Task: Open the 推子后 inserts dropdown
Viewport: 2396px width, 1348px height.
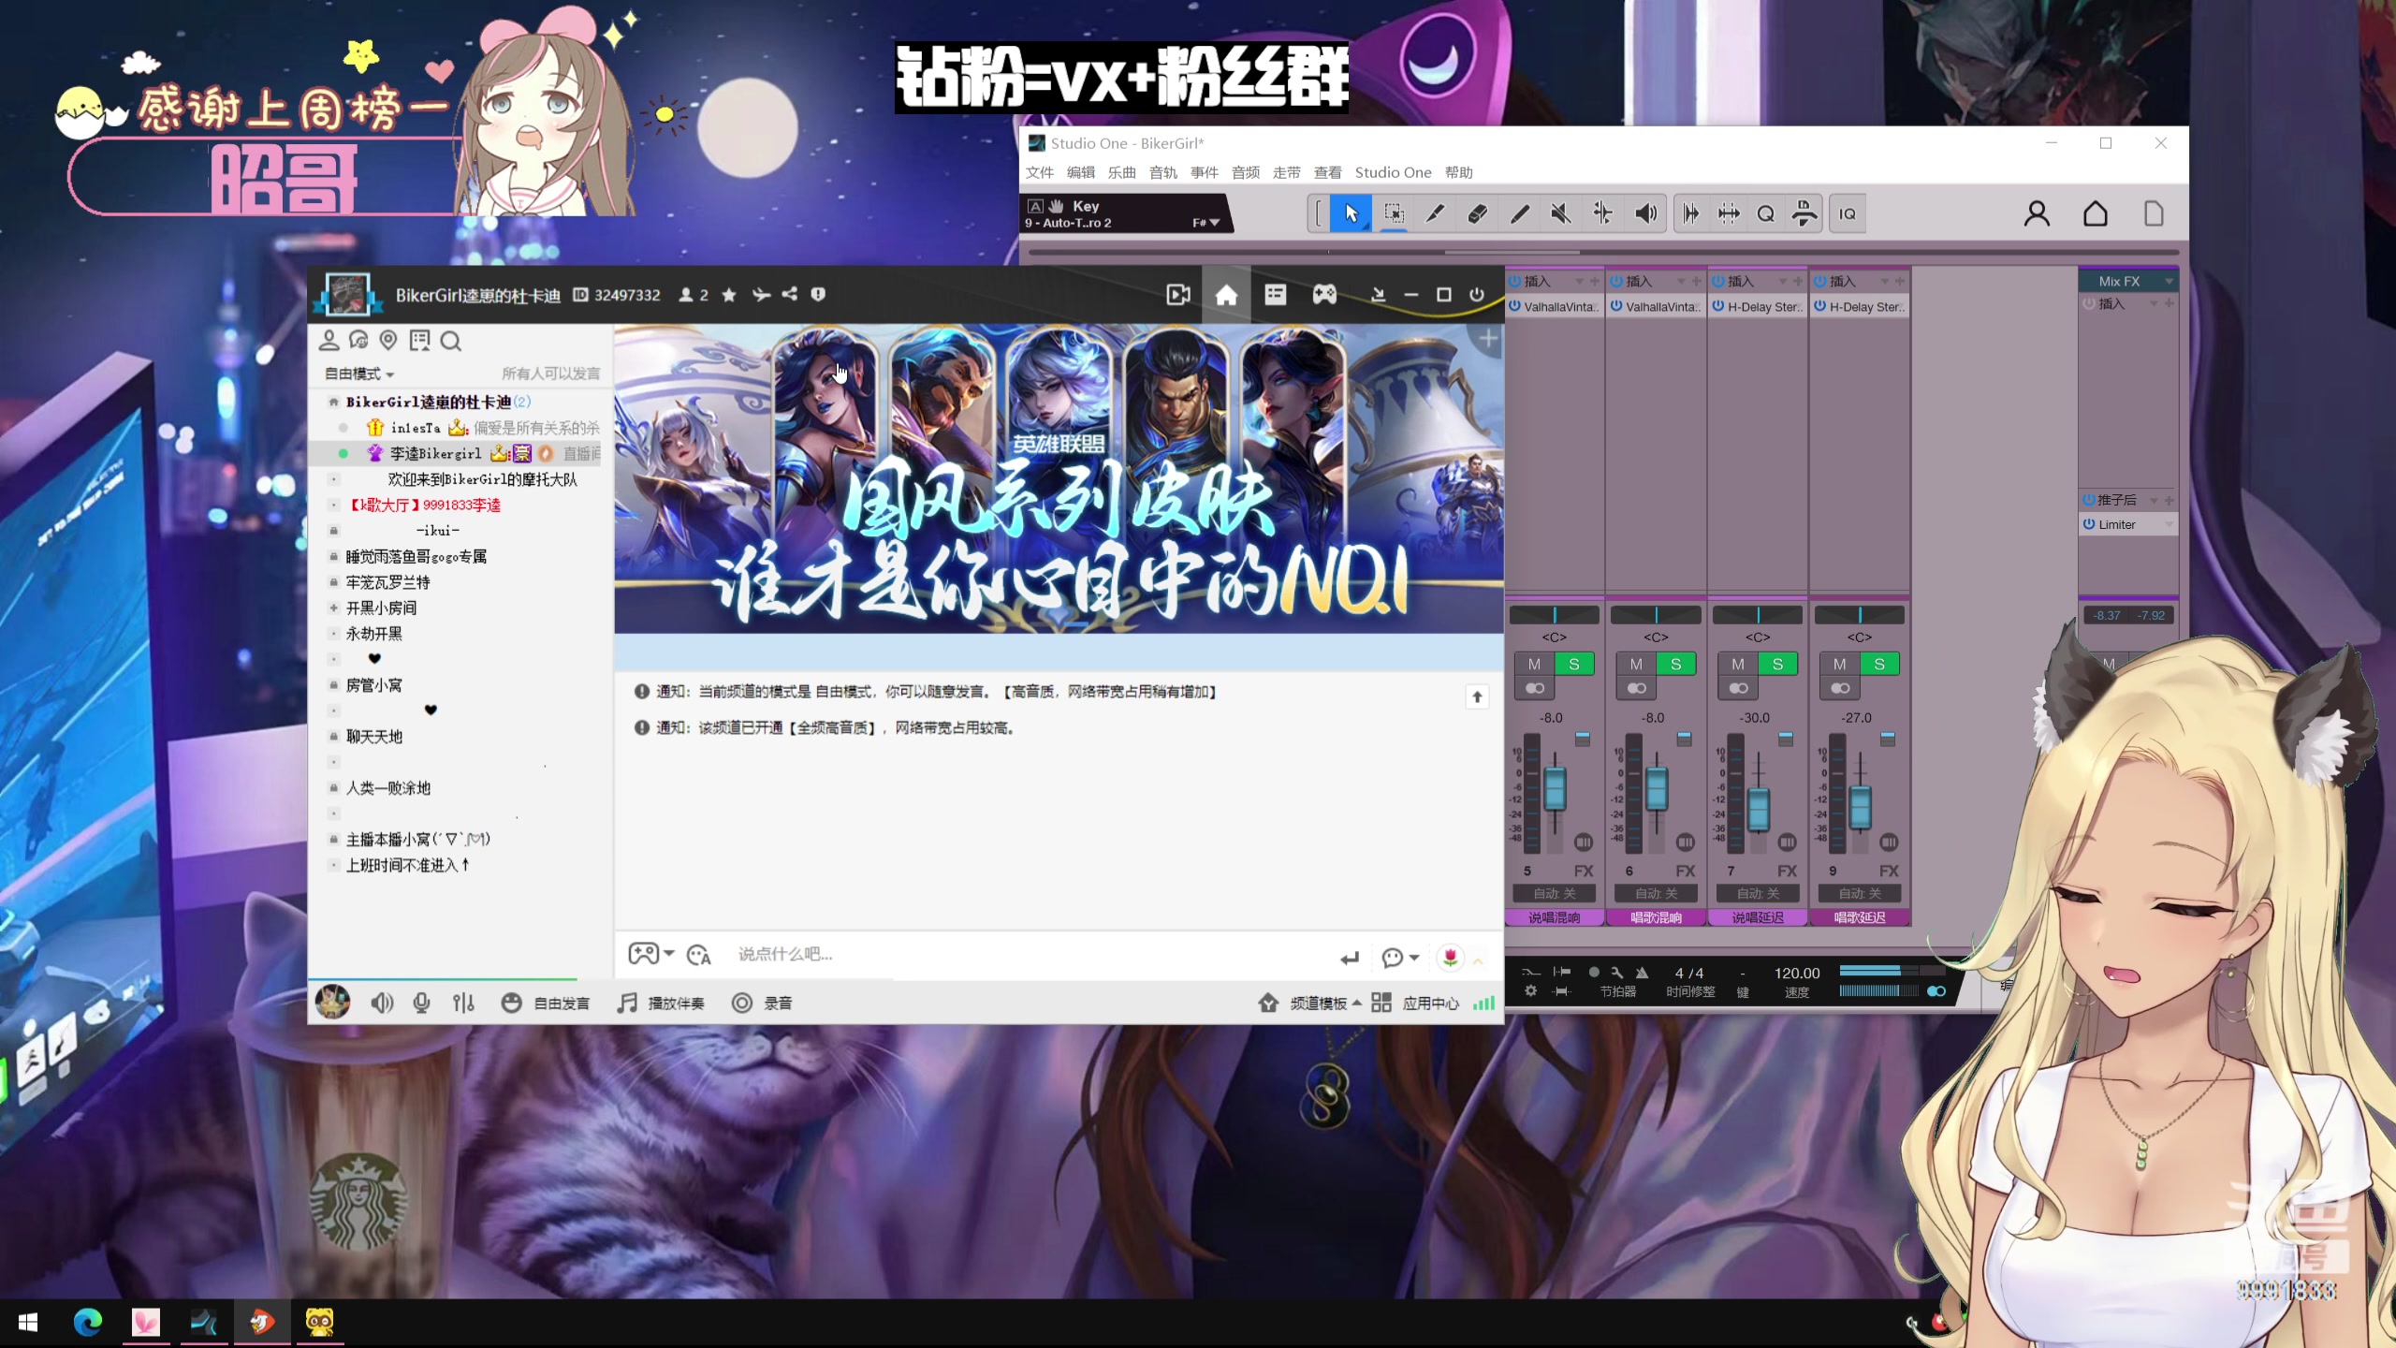Action: click(2155, 500)
